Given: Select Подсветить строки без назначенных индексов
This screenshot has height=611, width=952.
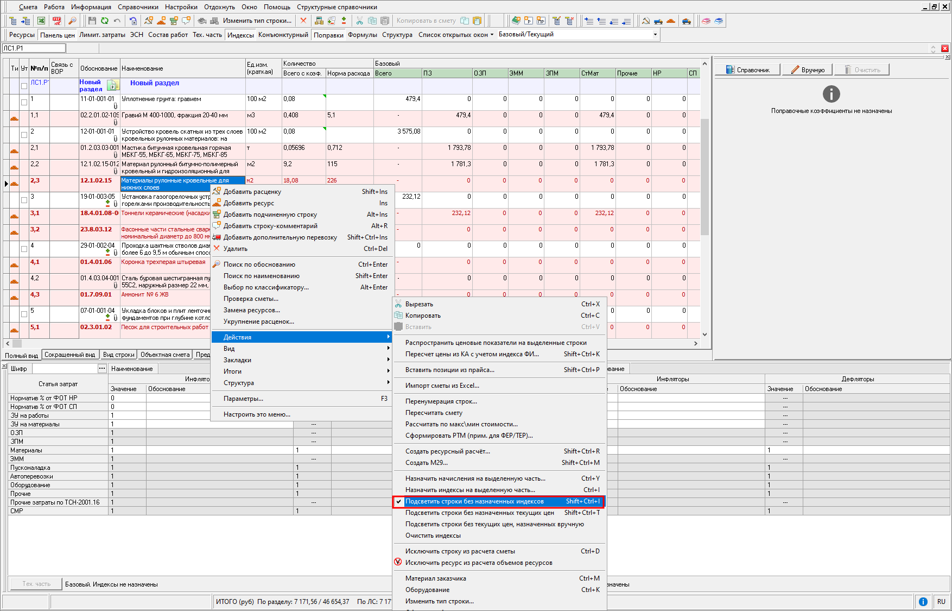Looking at the screenshot, I should coord(499,501).
